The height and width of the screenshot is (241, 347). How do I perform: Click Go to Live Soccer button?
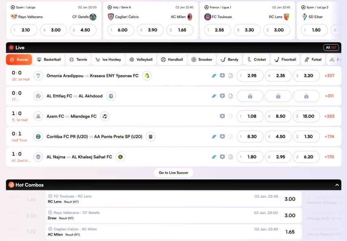point(173,173)
